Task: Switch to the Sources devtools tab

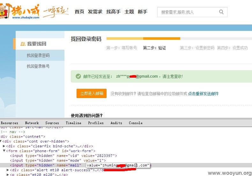Action: 52,123
